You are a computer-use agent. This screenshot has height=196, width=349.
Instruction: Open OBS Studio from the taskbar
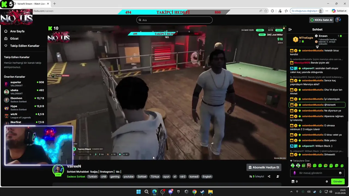(x=163, y=192)
